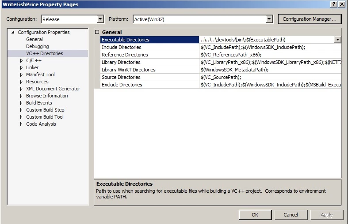Select Custom Build Step tree label

click(45, 110)
